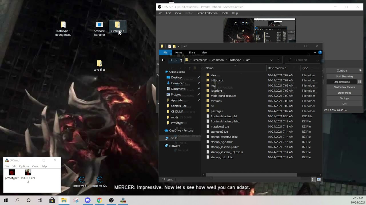The height and width of the screenshot is (205, 366).
Task: Click the horizontal scrollbar in the file list
Action: click(x=251, y=175)
